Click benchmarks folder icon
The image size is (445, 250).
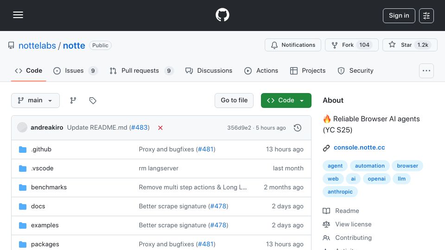click(x=23, y=187)
